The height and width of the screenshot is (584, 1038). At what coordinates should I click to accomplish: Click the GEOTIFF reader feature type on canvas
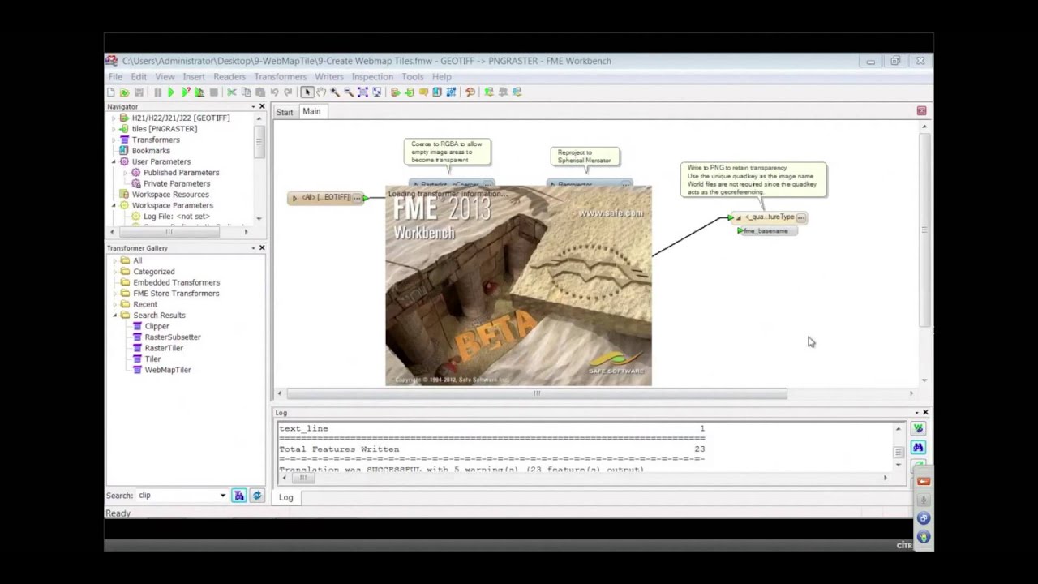coord(327,198)
